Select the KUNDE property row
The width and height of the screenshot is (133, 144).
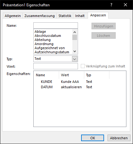pos(80,82)
